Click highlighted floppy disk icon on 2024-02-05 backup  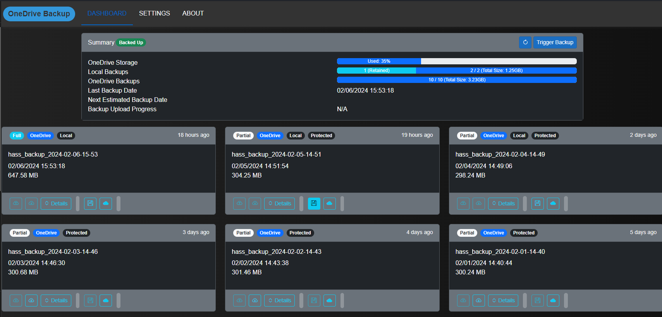click(314, 203)
